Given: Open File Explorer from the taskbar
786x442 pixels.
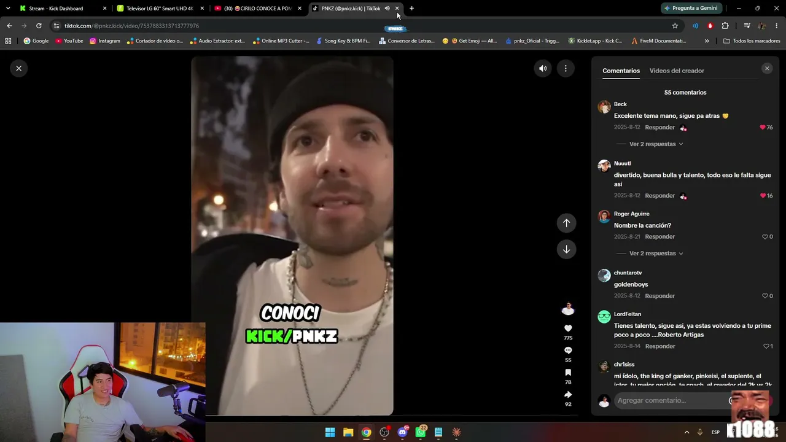Looking at the screenshot, I should tap(348, 432).
